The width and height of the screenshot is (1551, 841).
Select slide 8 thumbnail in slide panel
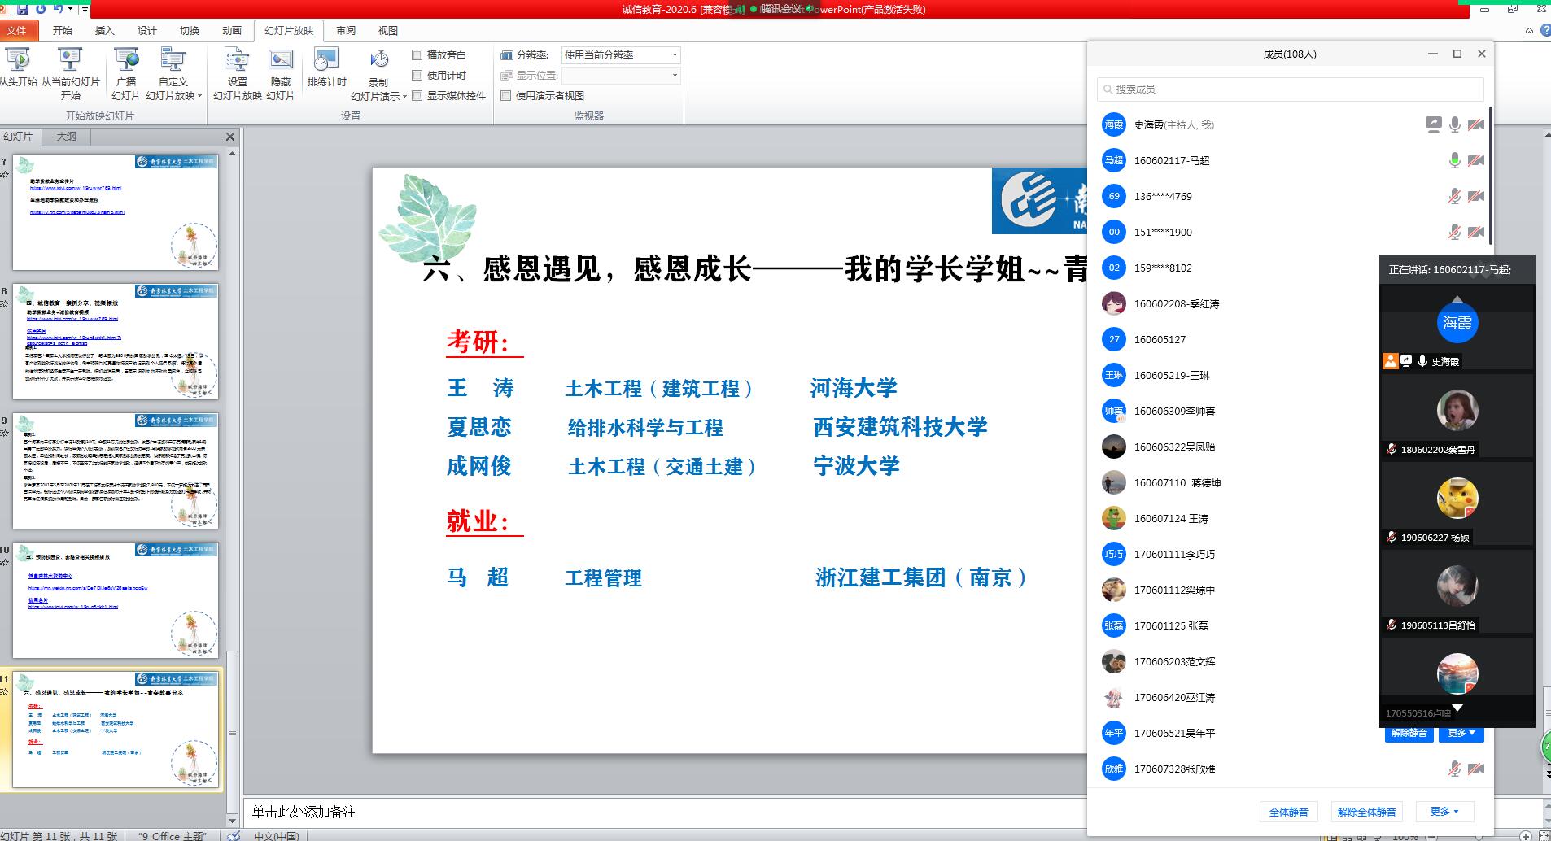(x=116, y=342)
